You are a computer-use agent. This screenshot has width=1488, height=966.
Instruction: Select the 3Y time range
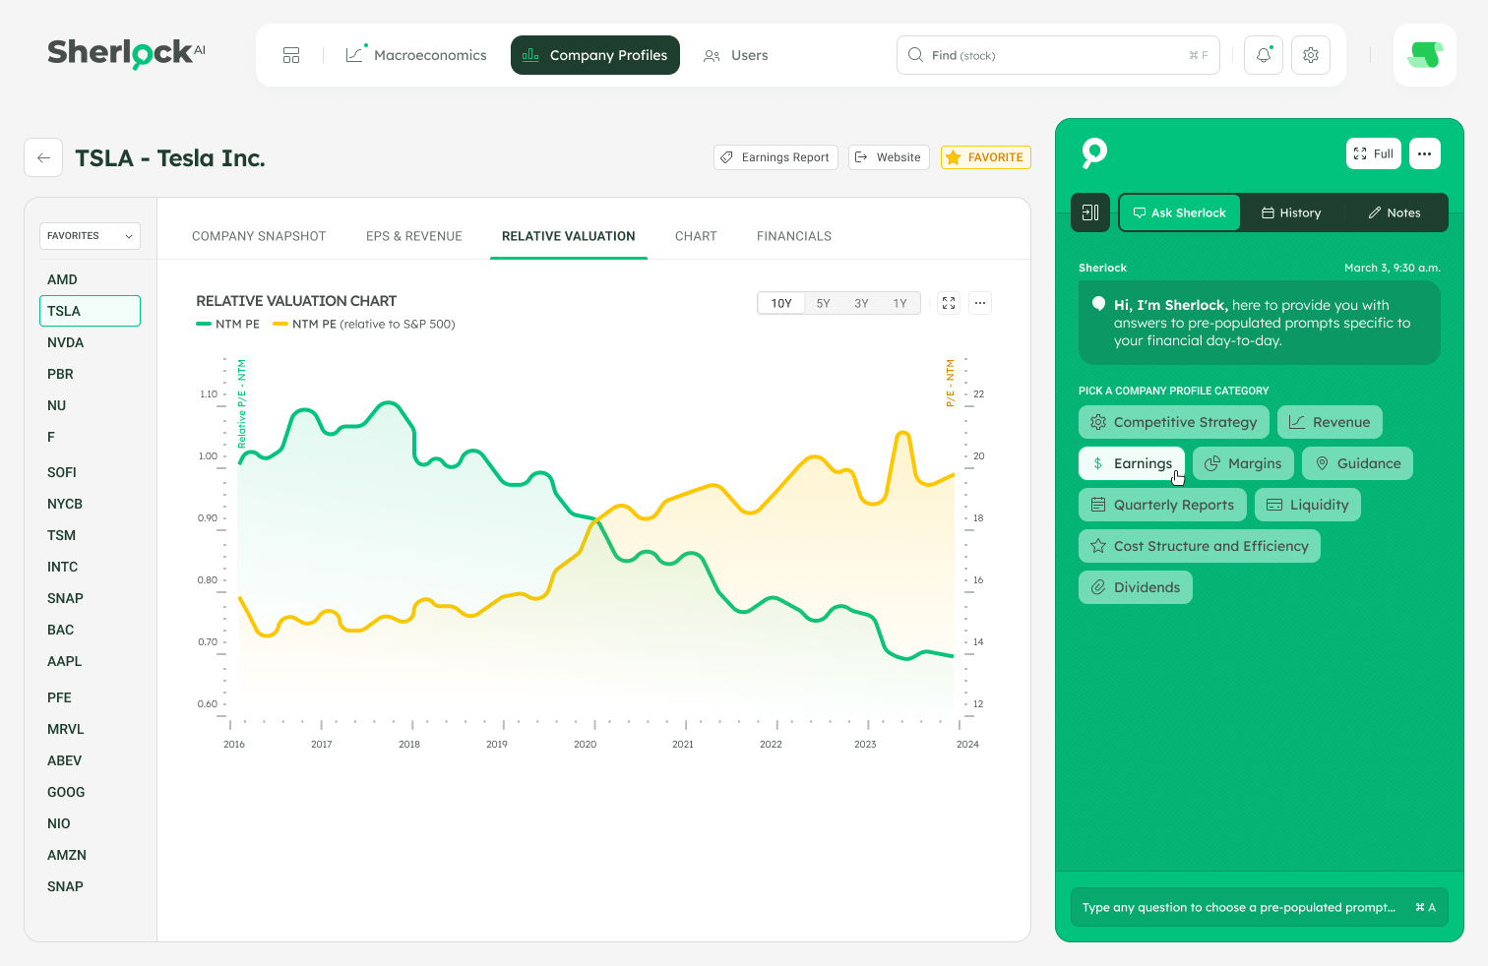[861, 303]
